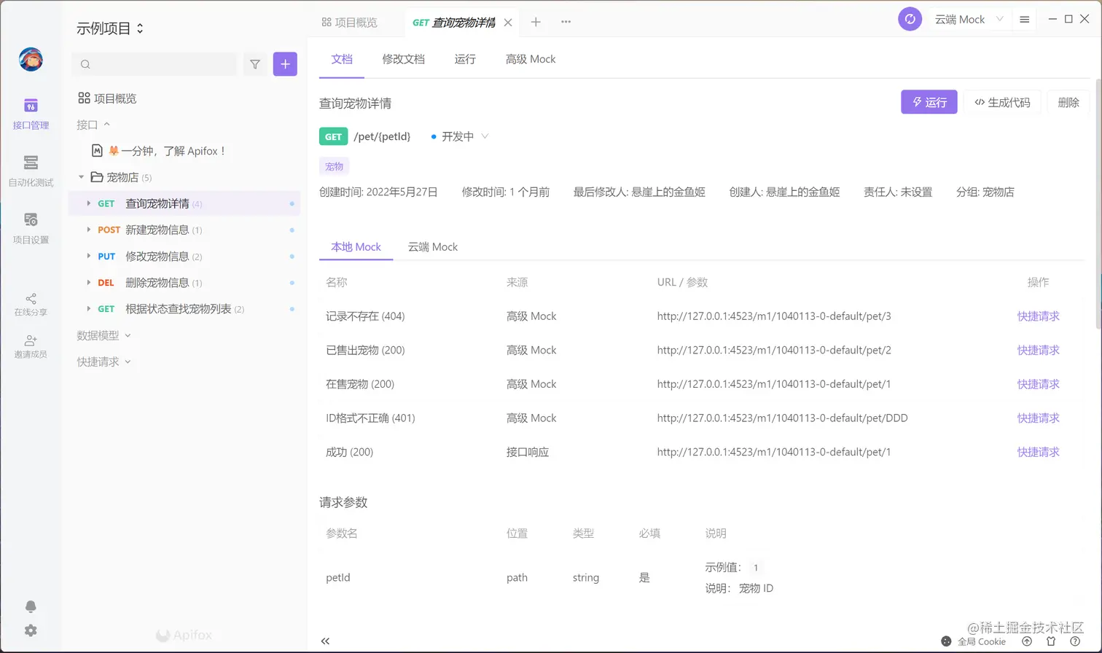
Task: Click the sync/refresh icon near 云端 Mock
Action: click(910, 19)
